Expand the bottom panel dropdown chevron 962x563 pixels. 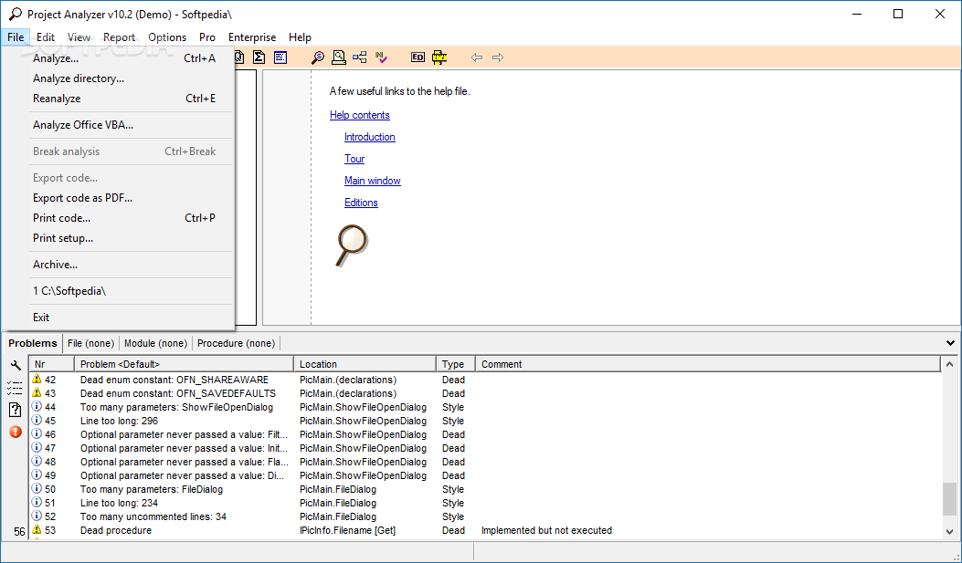tap(950, 343)
